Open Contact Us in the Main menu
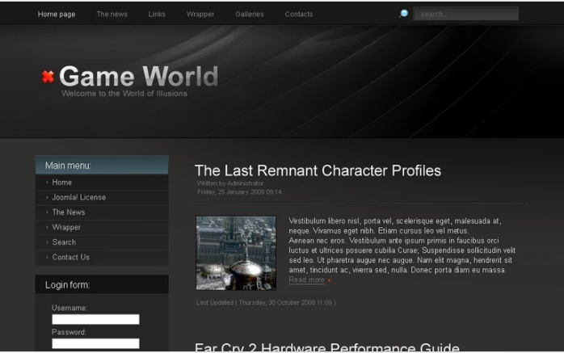 (x=102, y=258)
